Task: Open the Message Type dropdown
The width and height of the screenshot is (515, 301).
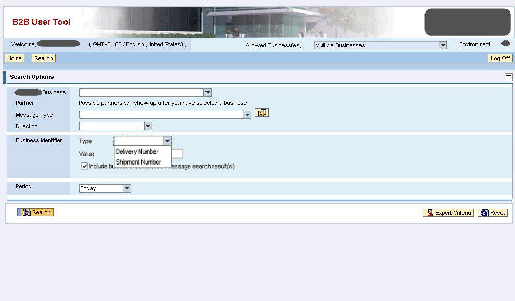Action: (247, 115)
